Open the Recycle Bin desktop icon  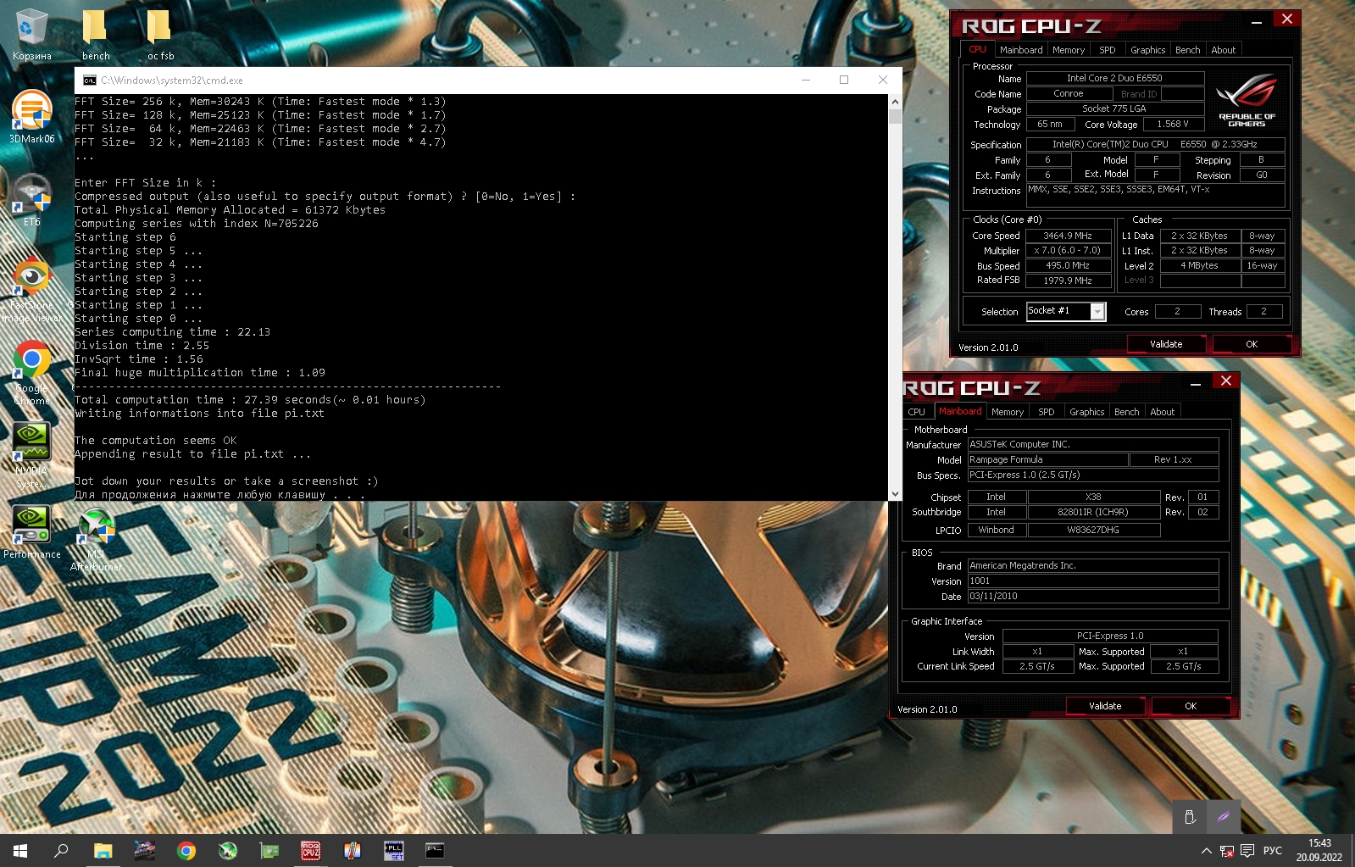pyautogui.click(x=31, y=34)
